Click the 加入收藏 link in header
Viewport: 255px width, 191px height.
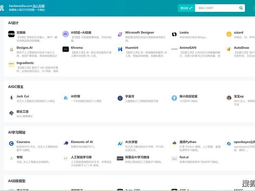pyautogui.click(x=39, y=6)
